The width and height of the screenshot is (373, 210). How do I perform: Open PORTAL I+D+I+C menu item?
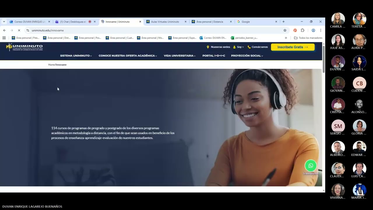coord(214,56)
